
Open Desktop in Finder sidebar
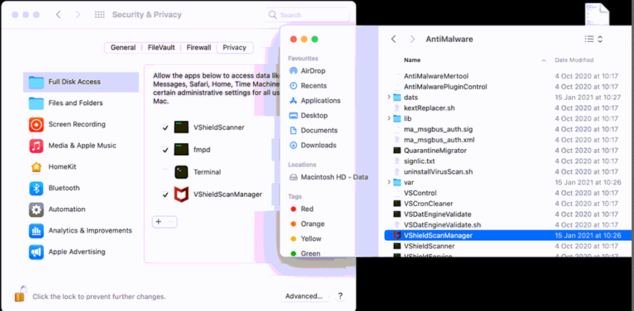coord(314,116)
